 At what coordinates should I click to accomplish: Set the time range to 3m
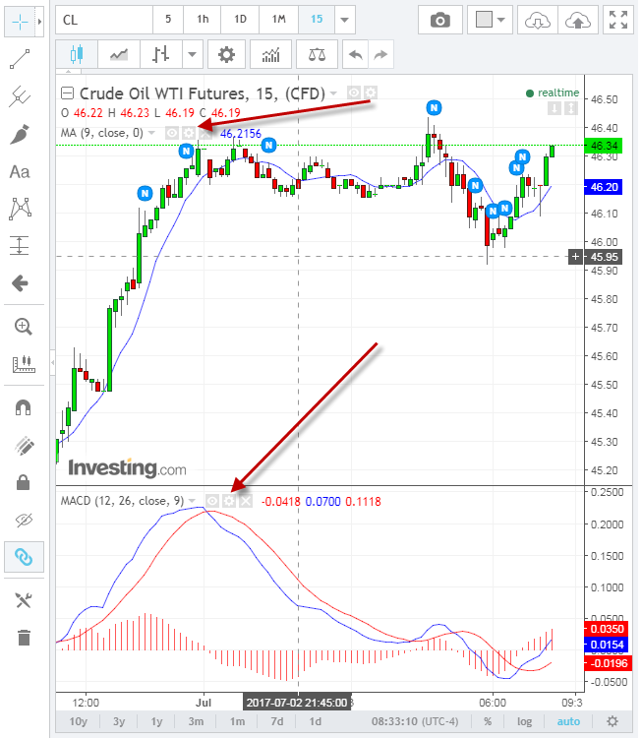[x=196, y=721]
